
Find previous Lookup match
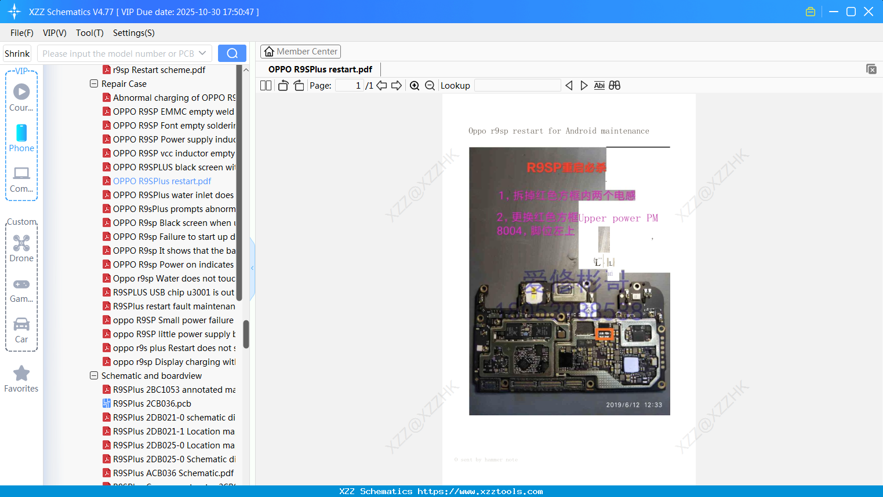pyautogui.click(x=569, y=86)
